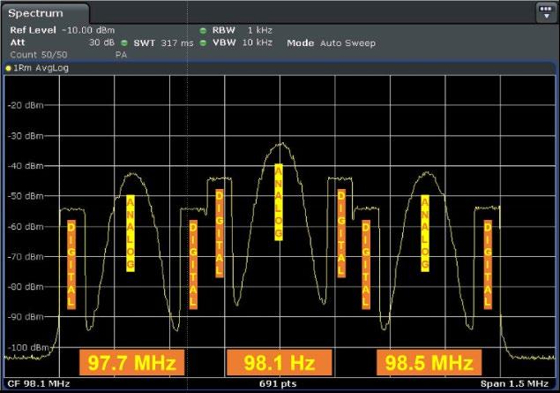This screenshot has width=560, height=393.
Task: Click the Ref Level -10.00 dBm field
Action: [x=63, y=30]
